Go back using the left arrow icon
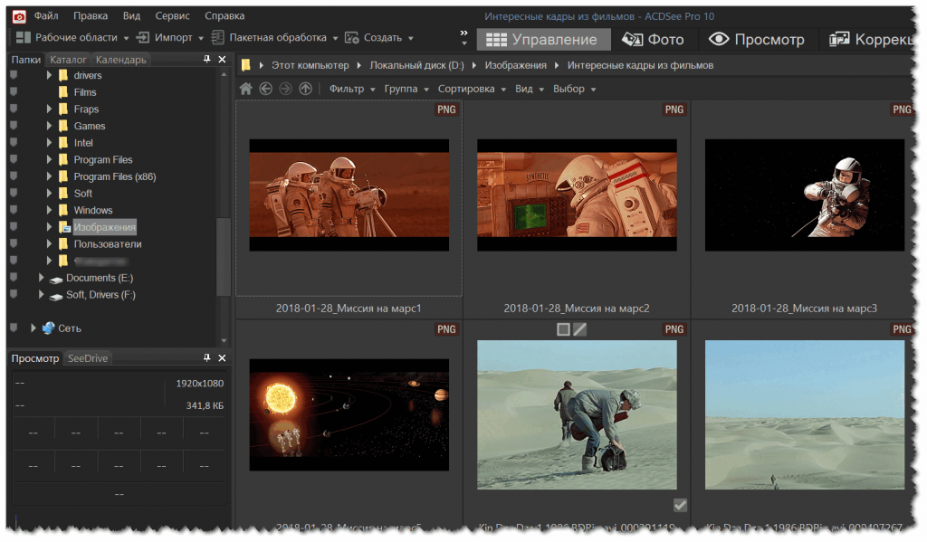Image resolution: width=927 pixels, height=542 pixels. (x=265, y=89)
